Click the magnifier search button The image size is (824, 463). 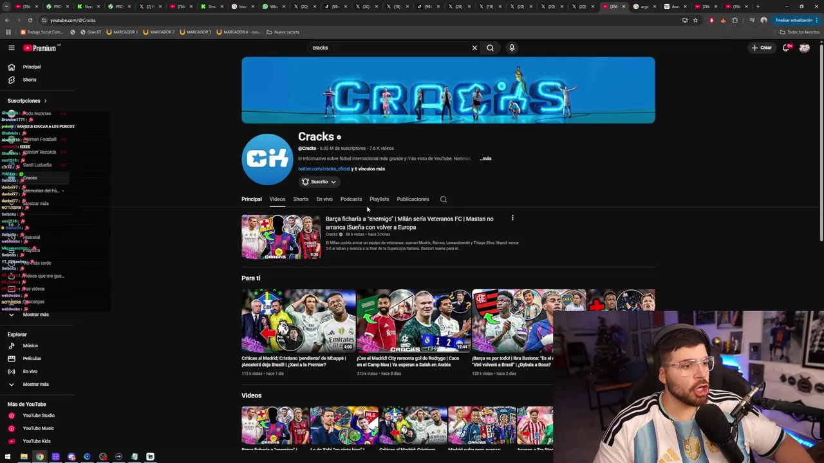tap(491, 48)
